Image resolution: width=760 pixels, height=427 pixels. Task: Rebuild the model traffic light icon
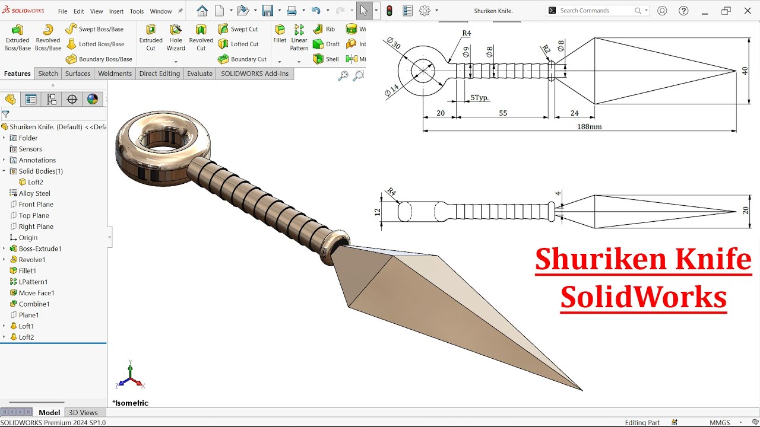[389, 11]
